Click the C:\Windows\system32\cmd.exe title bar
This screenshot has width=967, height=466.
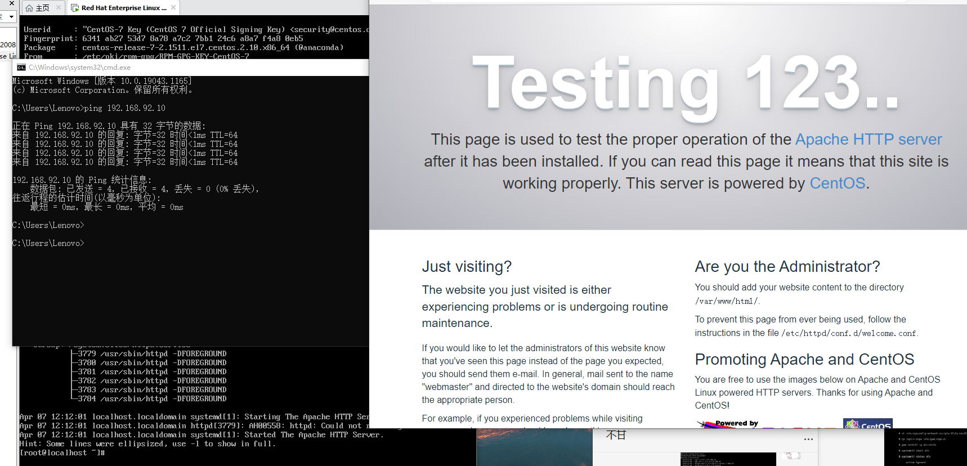tap(190, 68)
